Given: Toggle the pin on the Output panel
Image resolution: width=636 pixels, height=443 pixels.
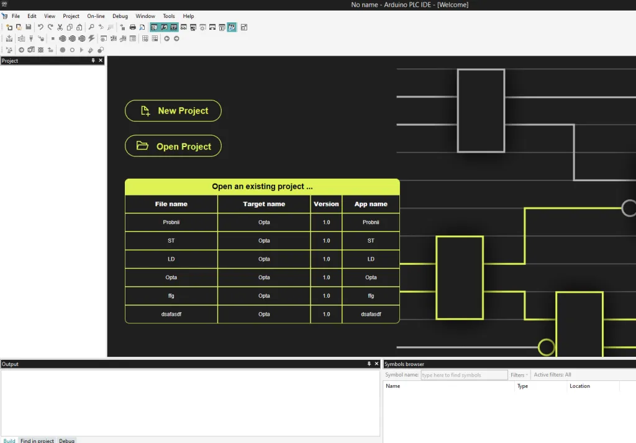Looking at the screenshot, I should coord(369,364).
